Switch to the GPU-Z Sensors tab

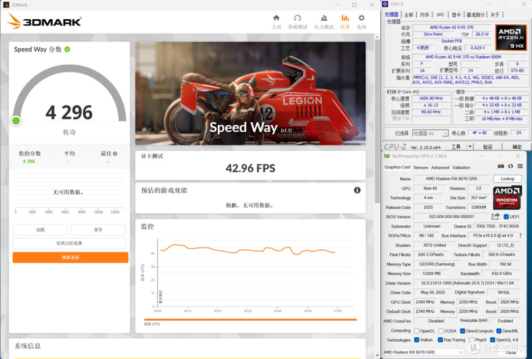[x=420, y=168]
